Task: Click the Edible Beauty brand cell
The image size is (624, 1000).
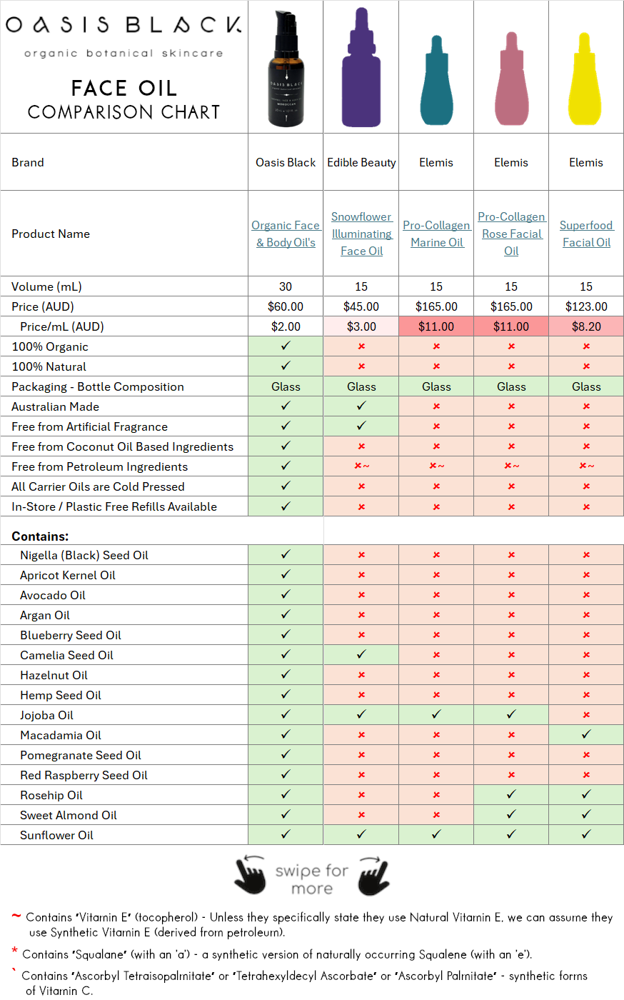Action: (361, 162)
